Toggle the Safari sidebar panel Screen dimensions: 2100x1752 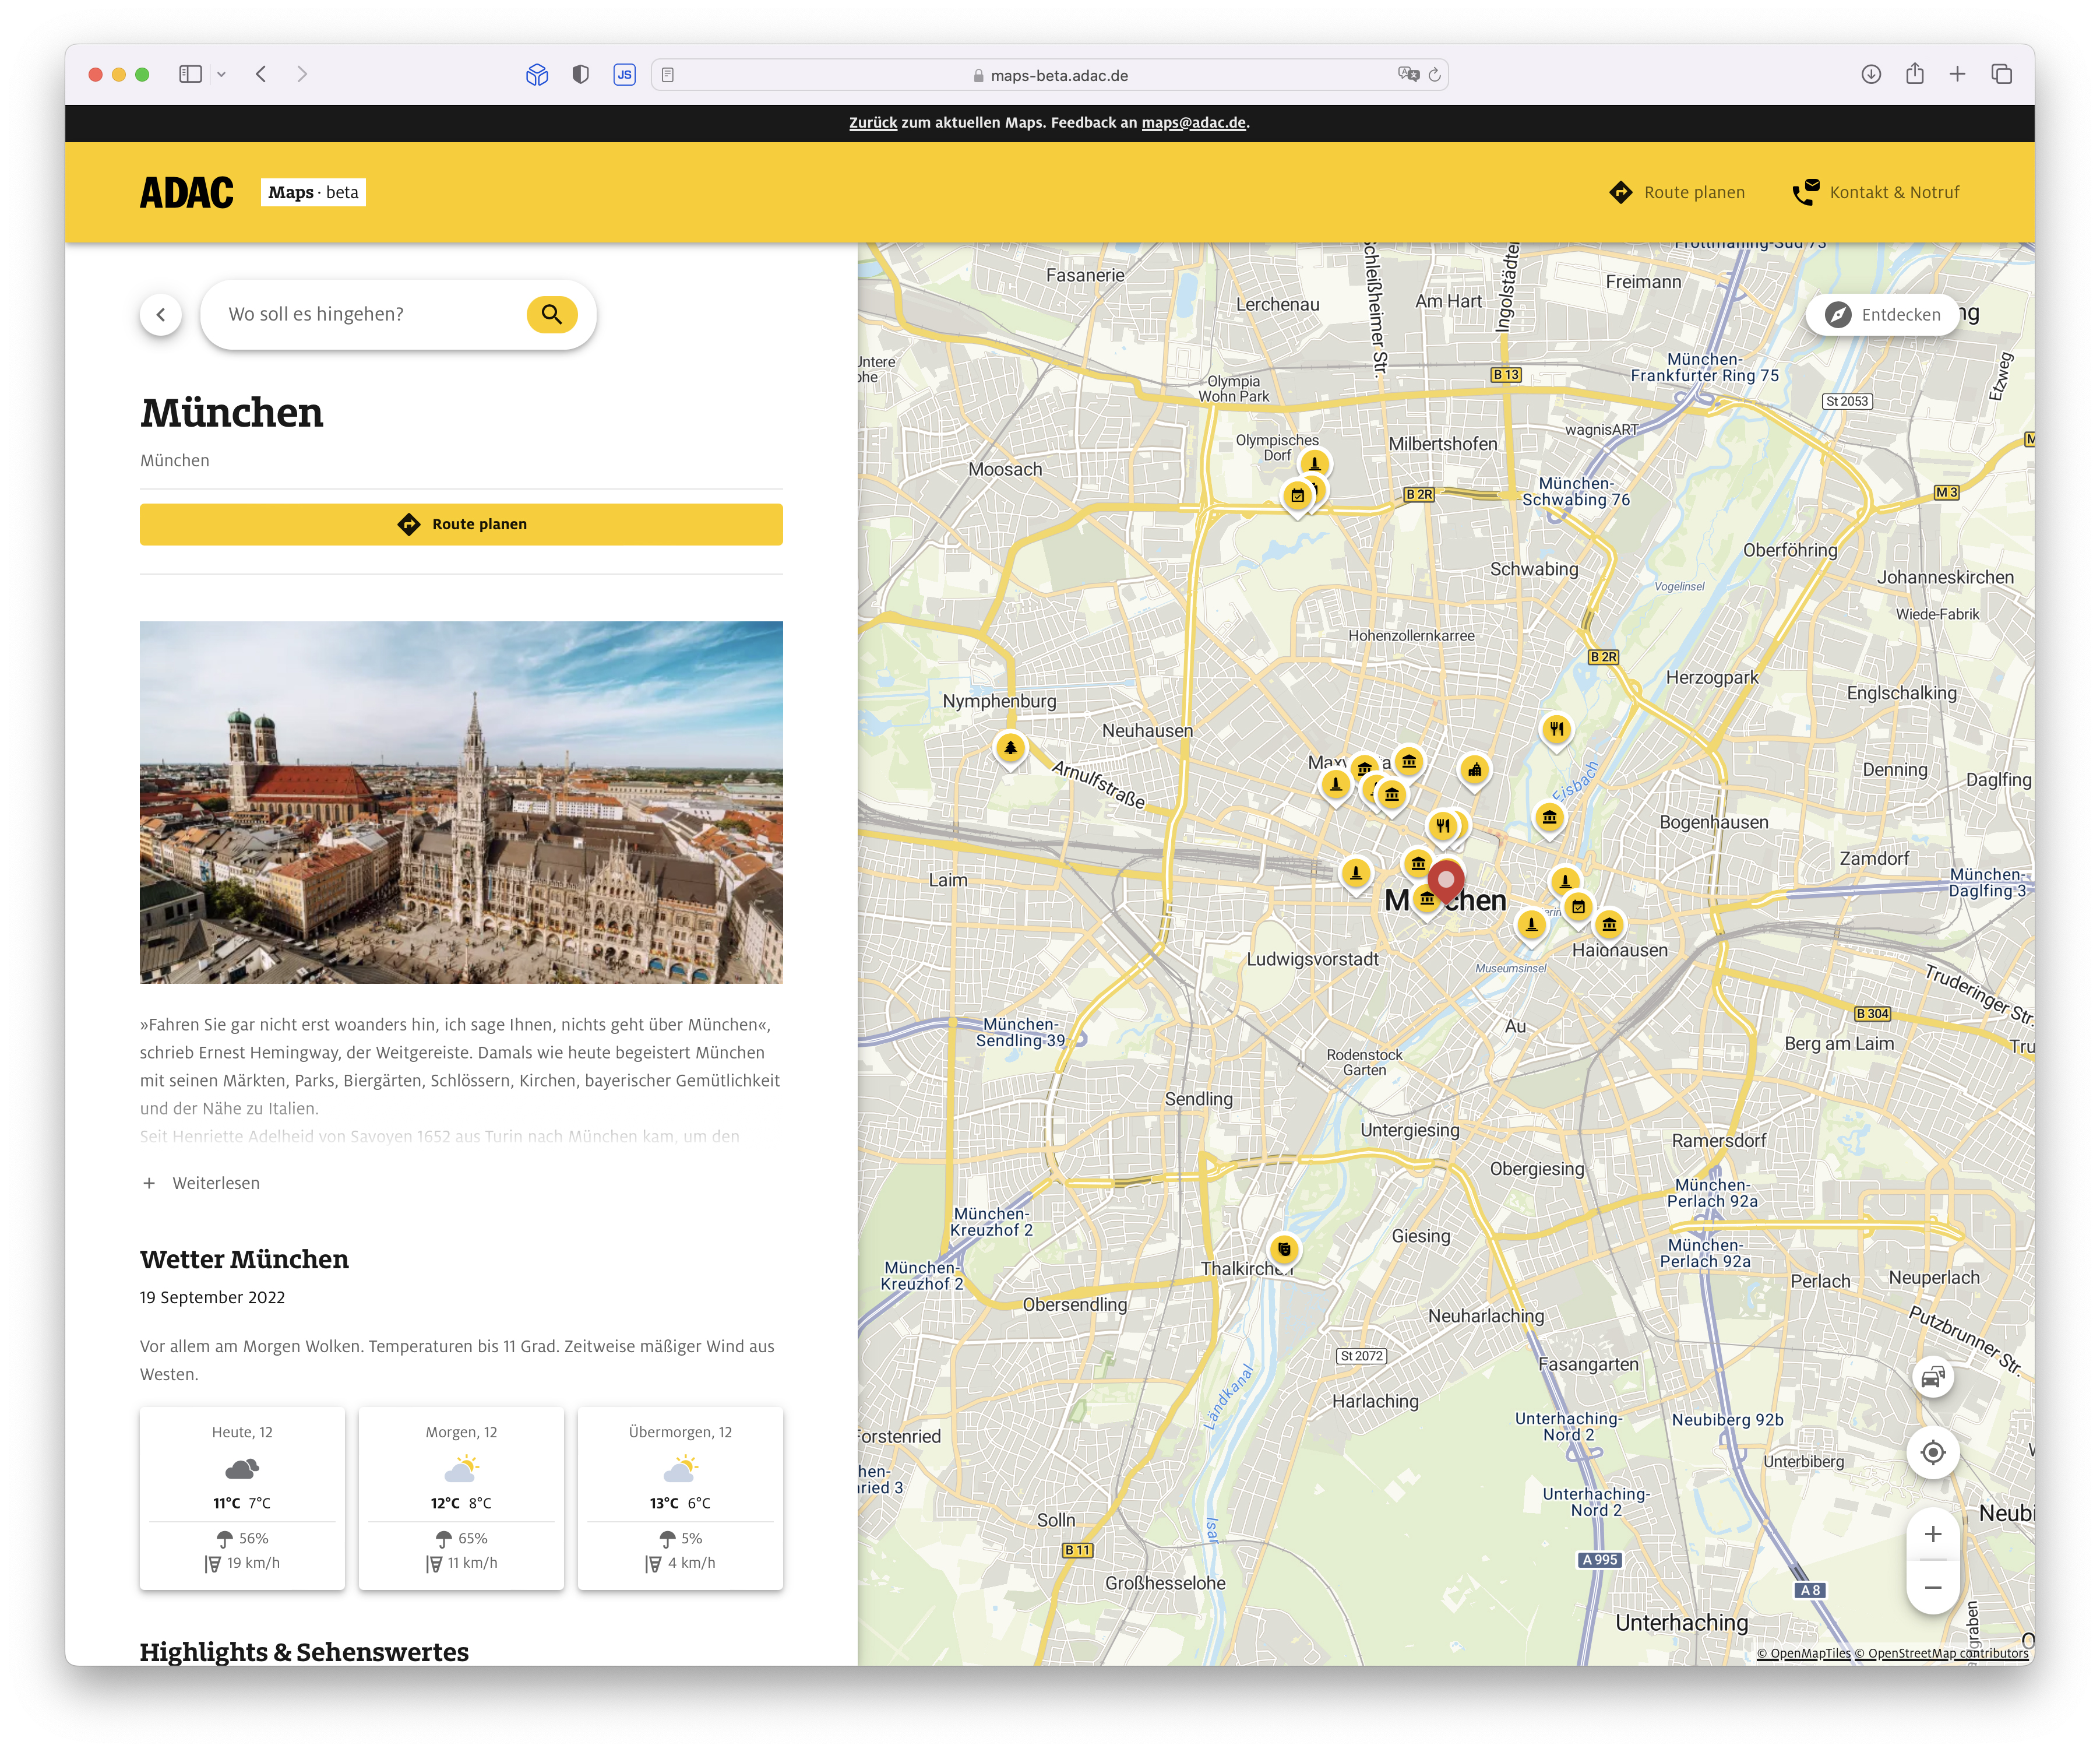click(191, 74)
